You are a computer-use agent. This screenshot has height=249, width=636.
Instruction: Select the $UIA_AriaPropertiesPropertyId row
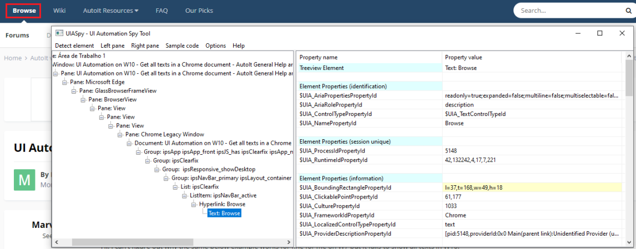pyautogui.click(x=459, y=96)
